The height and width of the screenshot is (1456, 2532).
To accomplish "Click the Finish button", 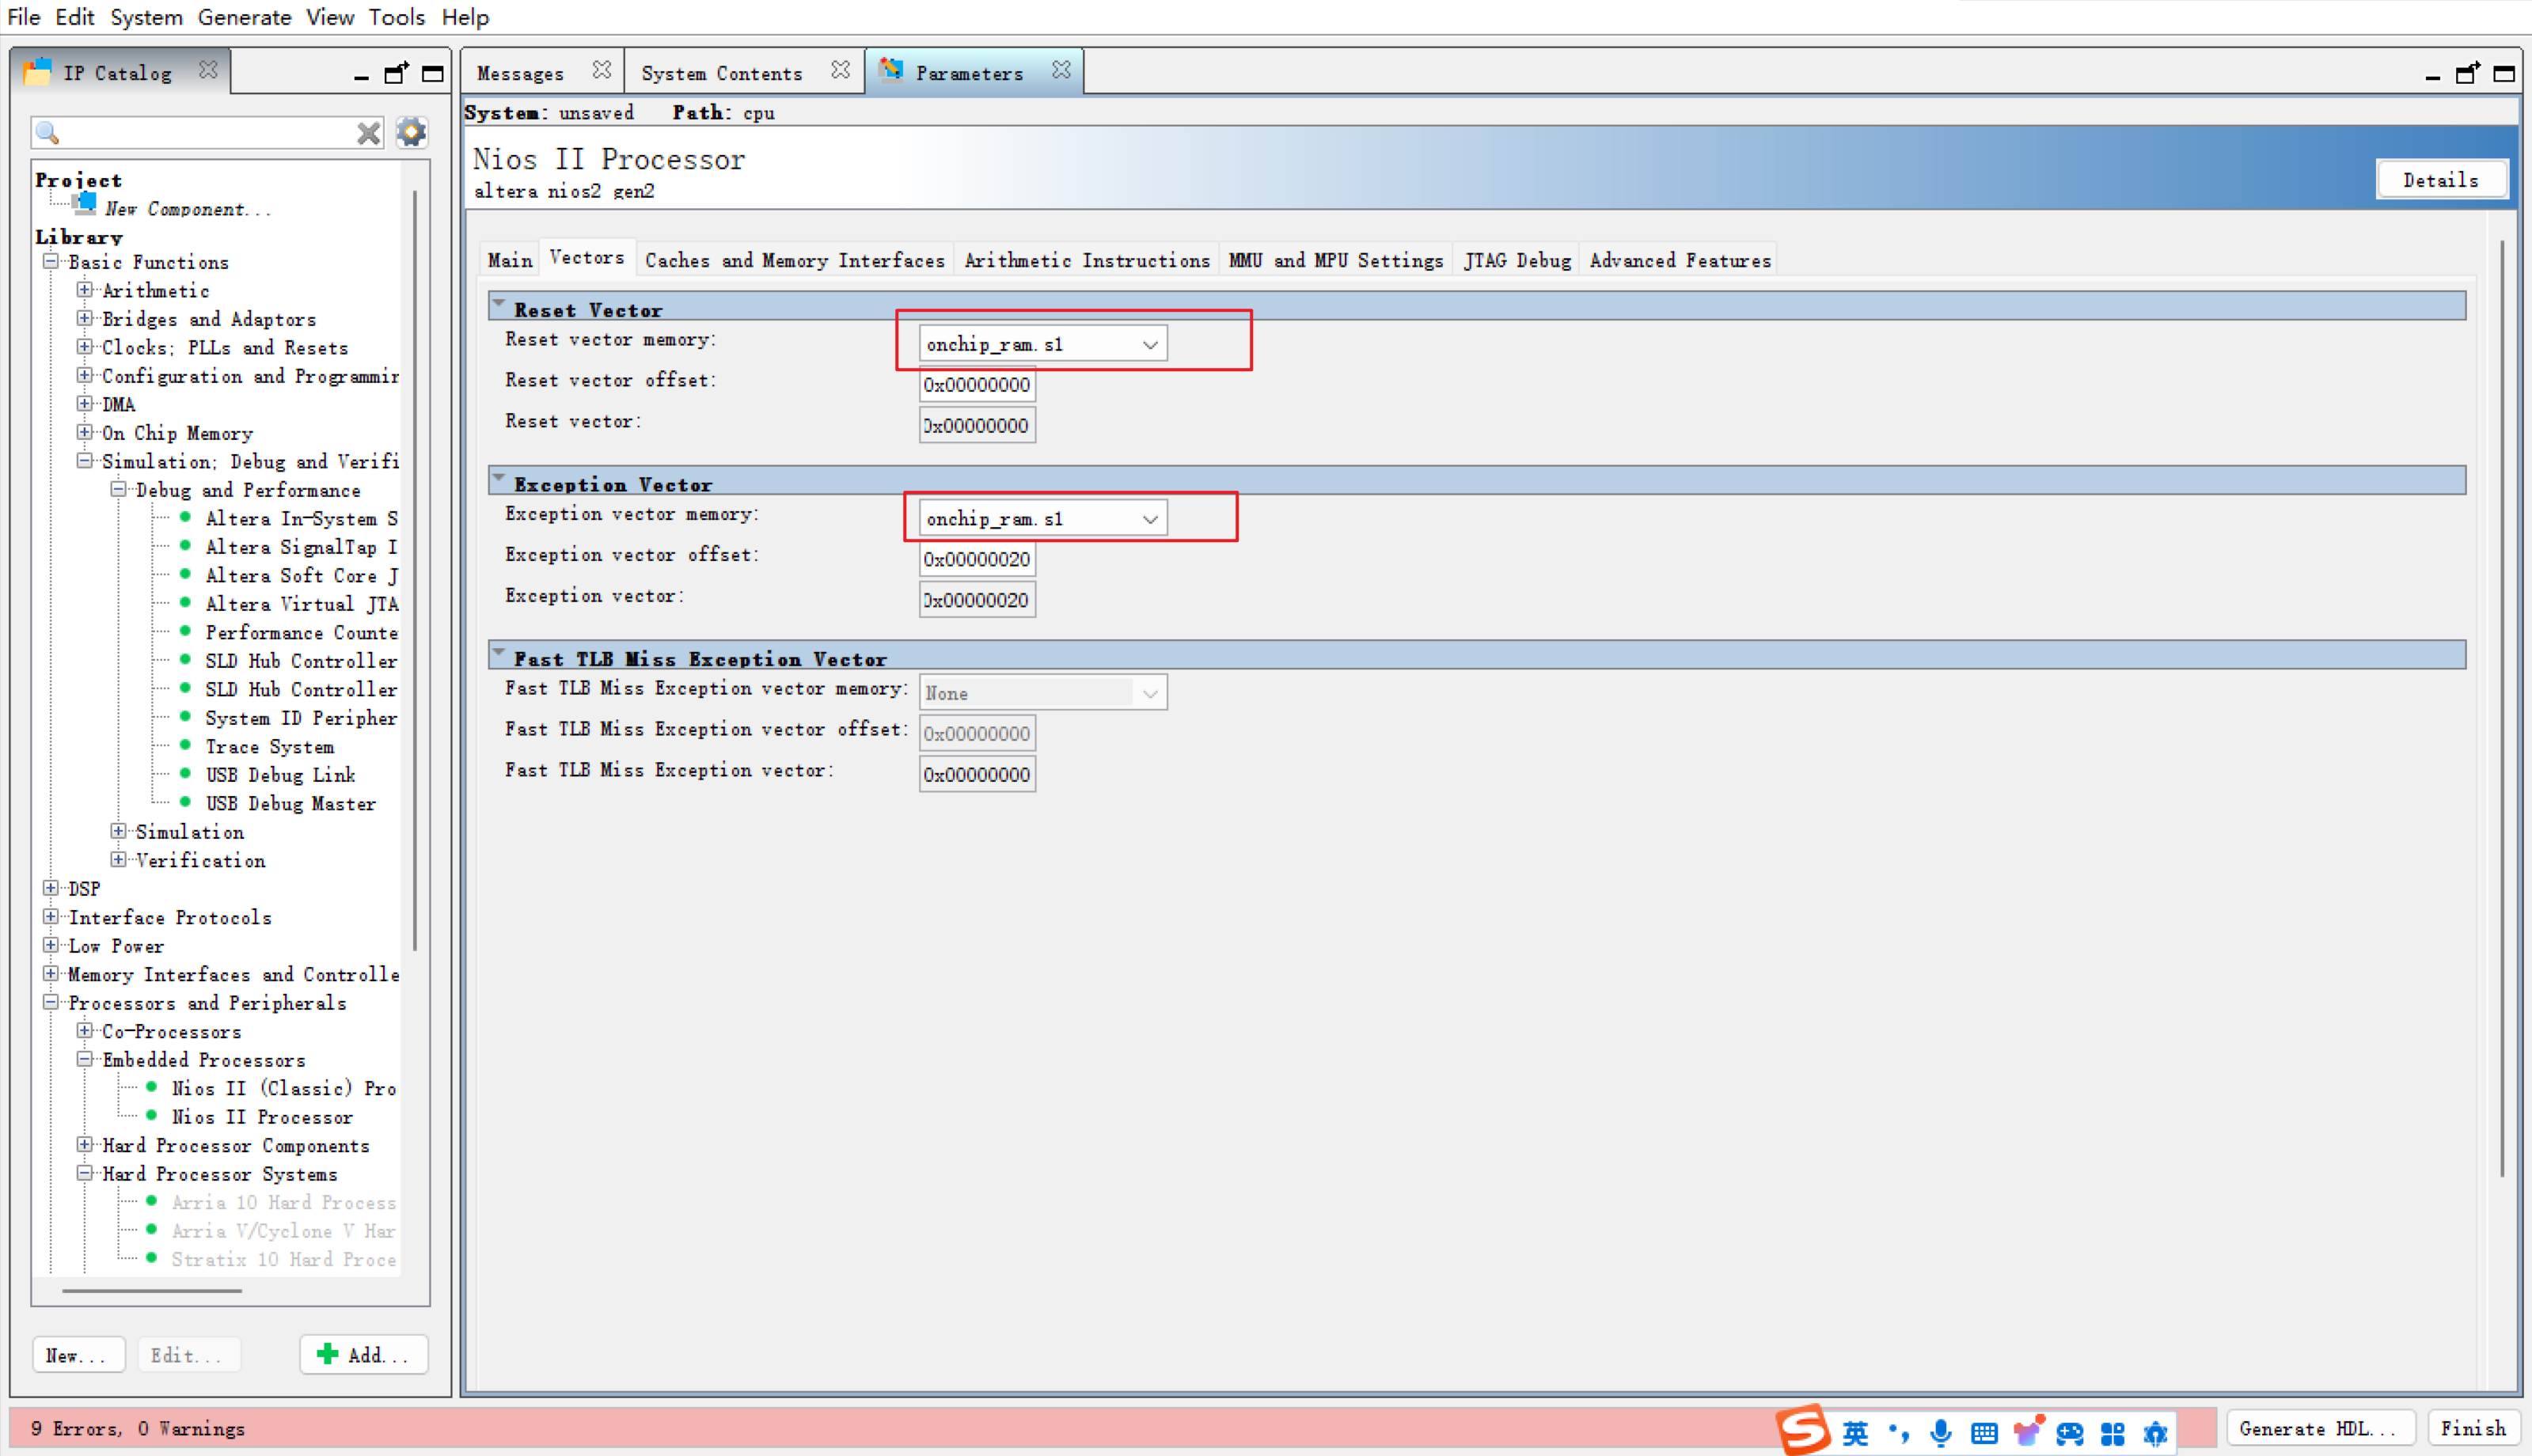I will (x=2473, y=1429).
